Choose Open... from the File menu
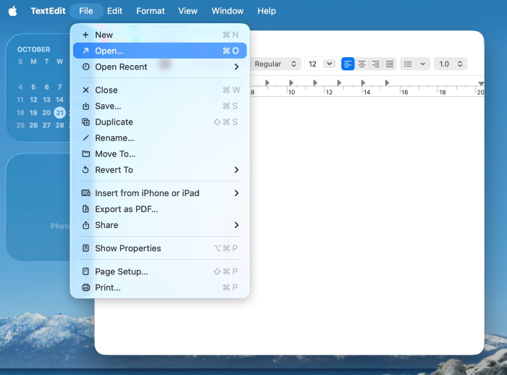Screen dimensions: 507x375 point(160,51)
